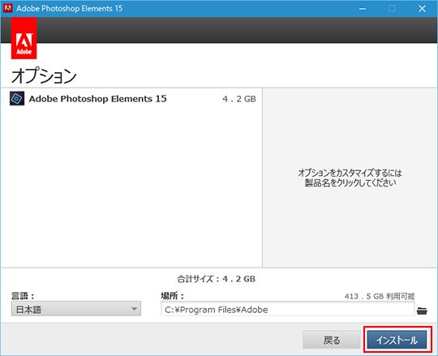Click the 戻る (Back) button

click(332, 340)
